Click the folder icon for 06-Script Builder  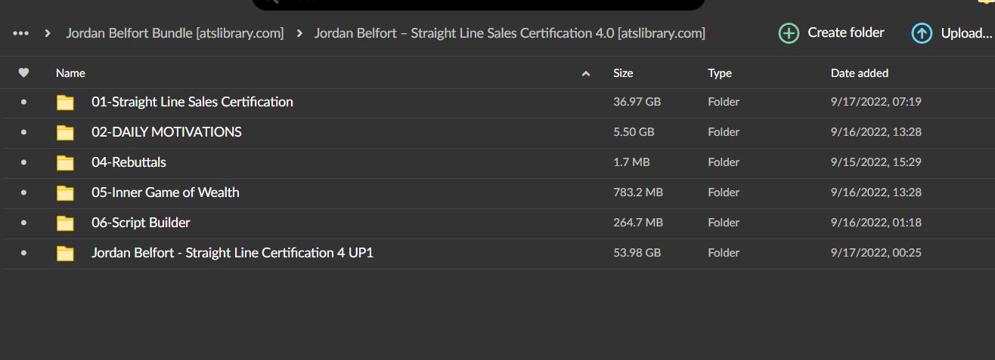coord(66,223)
